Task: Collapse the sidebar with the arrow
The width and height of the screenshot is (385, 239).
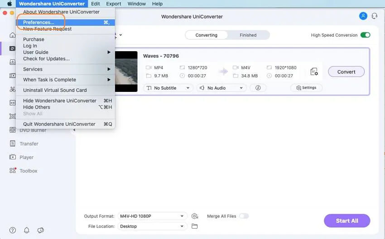Action: [74, 130]
